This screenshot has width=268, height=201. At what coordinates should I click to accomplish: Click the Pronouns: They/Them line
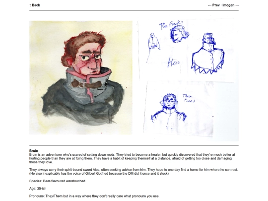click(94, 196)
